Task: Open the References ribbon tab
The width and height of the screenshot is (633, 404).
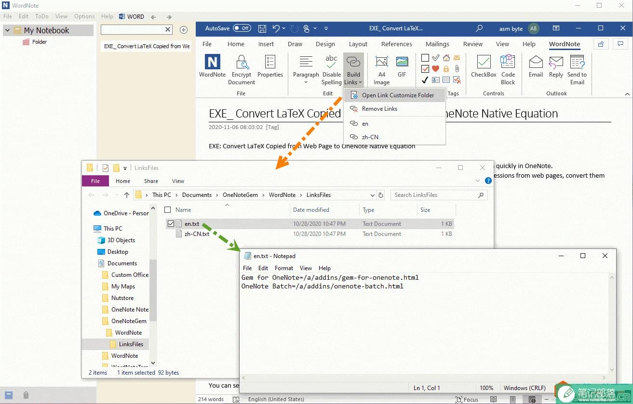Action: point(396,44)
